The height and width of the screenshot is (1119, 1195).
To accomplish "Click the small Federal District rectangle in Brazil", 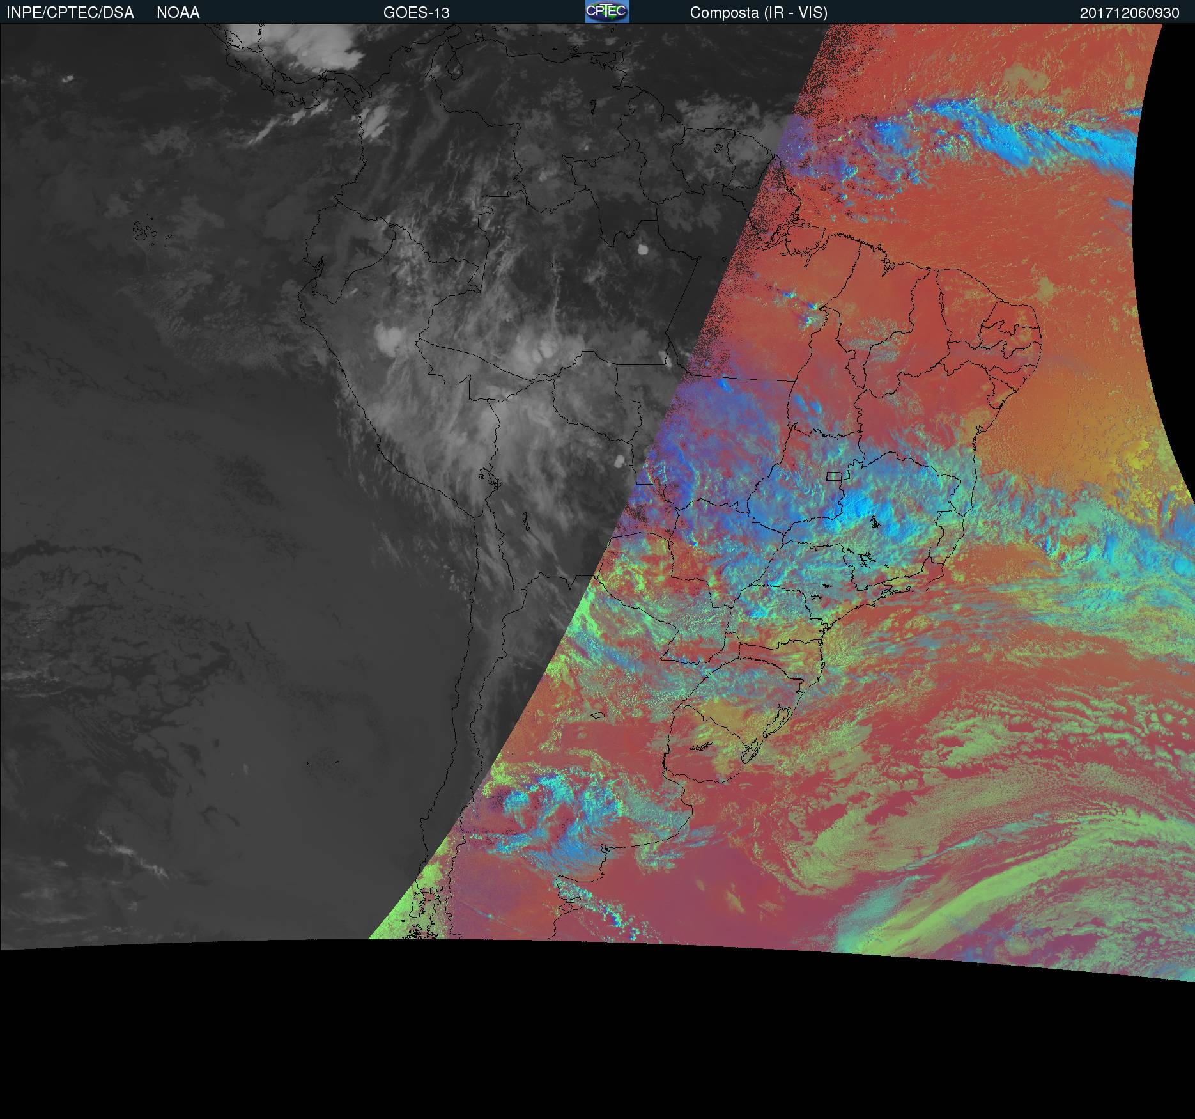I will pos(833,476).
